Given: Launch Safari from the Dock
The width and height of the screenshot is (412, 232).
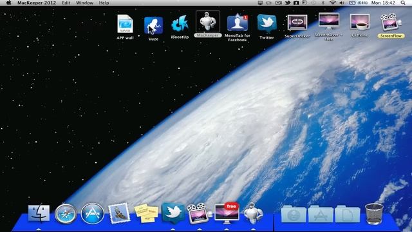Looking at the screenshot, I should point(66,213).
